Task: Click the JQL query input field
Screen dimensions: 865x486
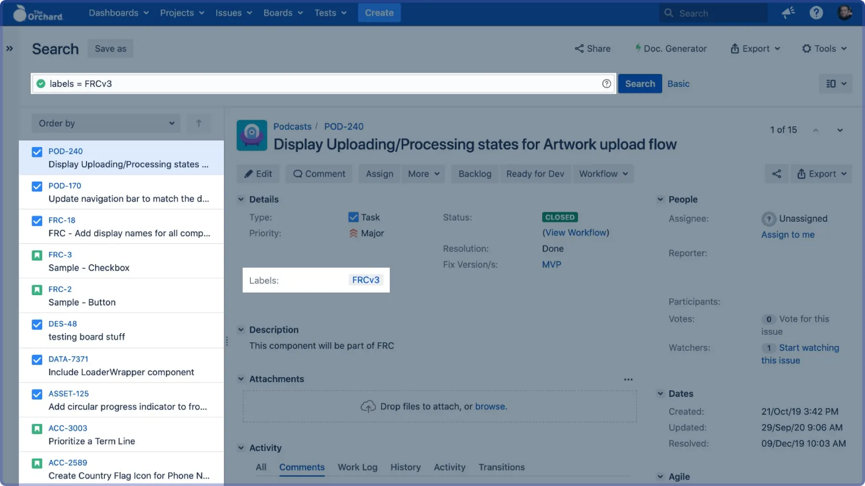Action: pyautogui.click(x=323, y=84)
